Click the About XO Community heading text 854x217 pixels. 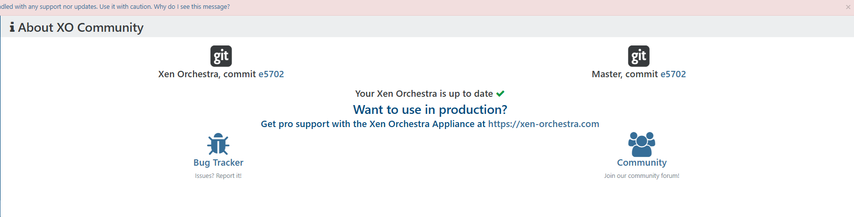(x=81, y=27)
